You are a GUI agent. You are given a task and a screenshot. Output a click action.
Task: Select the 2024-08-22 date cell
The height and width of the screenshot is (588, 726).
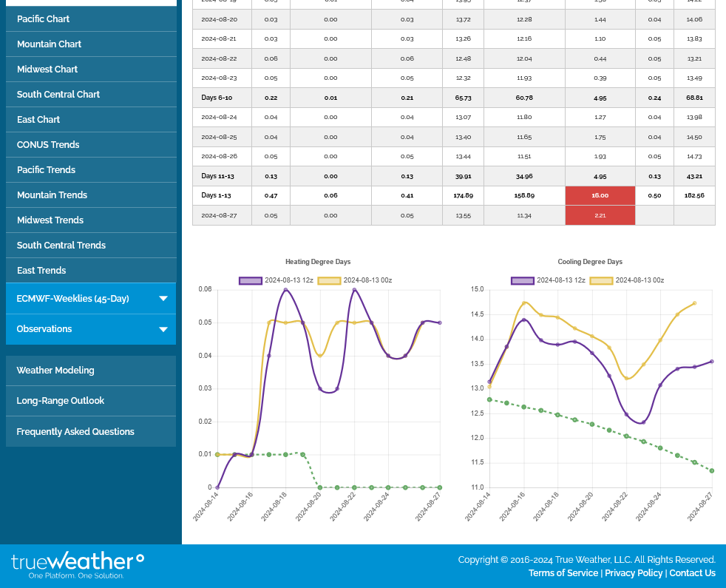[x=222, y=58]
